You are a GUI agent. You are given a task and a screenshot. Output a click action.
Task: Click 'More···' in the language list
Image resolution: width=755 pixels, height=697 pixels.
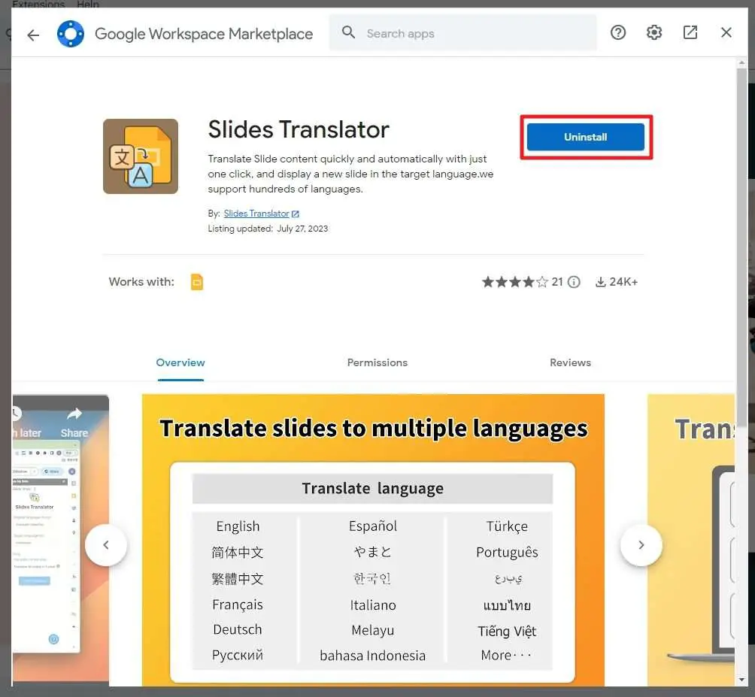(506, 655)
